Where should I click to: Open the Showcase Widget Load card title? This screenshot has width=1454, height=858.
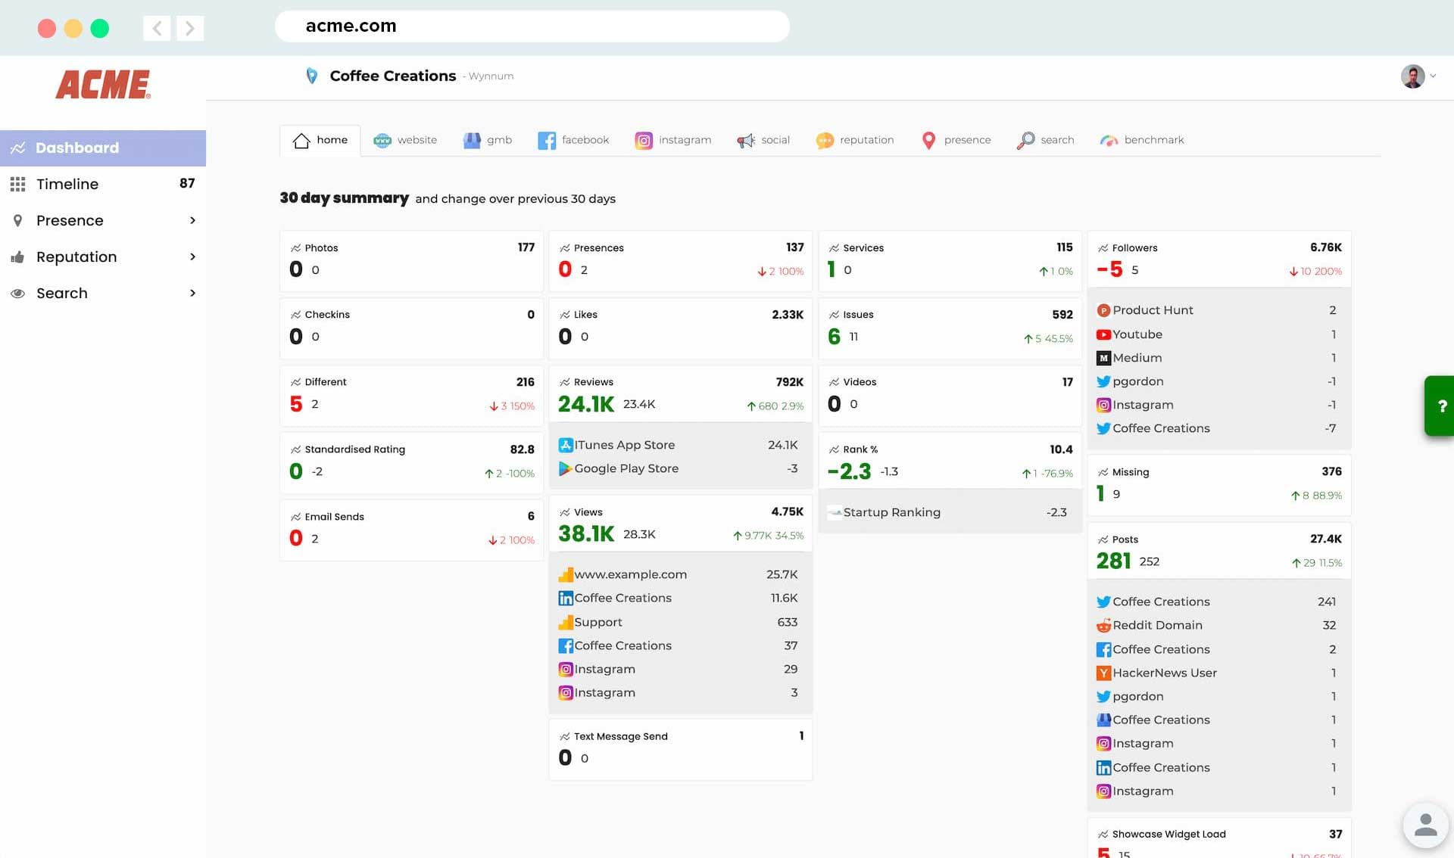[x=1169, y=834]
